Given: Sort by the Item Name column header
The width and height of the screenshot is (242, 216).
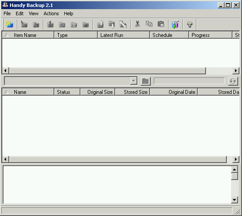Looking at the screenshot, I should point(28,35).
